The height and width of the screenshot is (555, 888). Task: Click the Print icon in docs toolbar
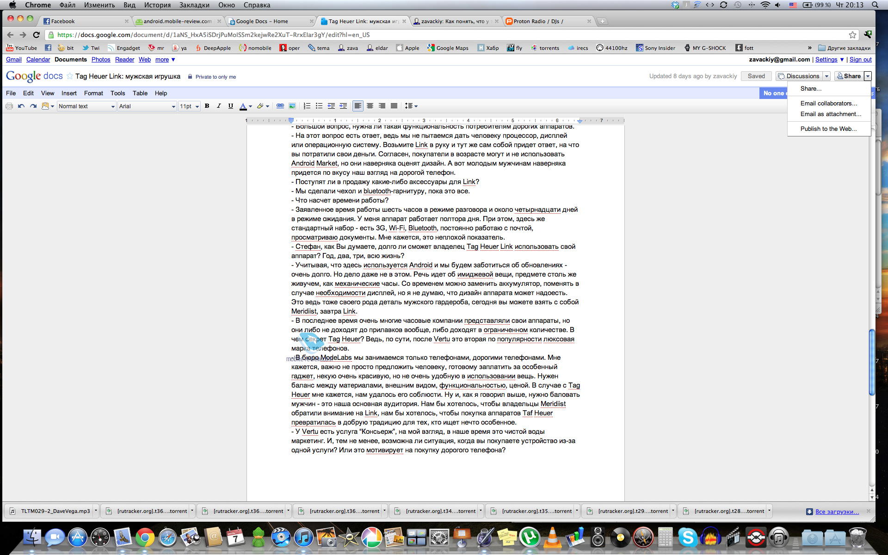point(9,106)
